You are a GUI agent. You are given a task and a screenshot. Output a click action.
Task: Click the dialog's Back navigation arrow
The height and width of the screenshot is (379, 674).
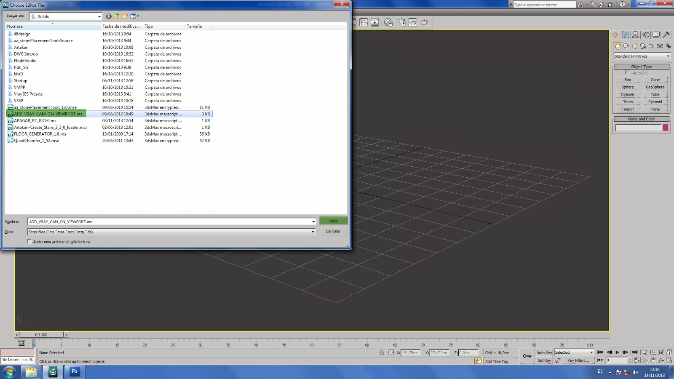coord(109,16)
